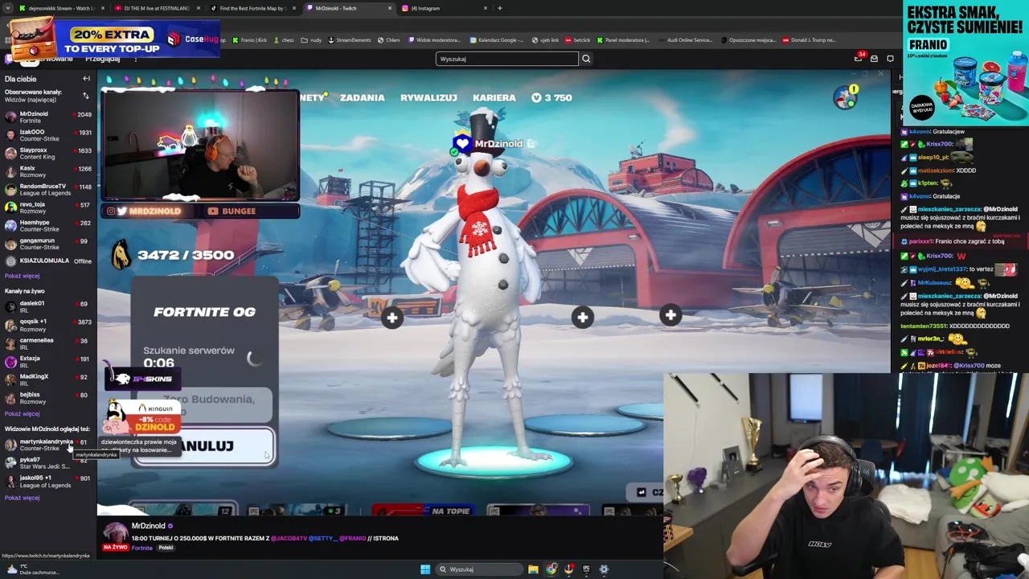
Task: Open MadKingX channel in sidebar
Action: [x=47, y=380]
